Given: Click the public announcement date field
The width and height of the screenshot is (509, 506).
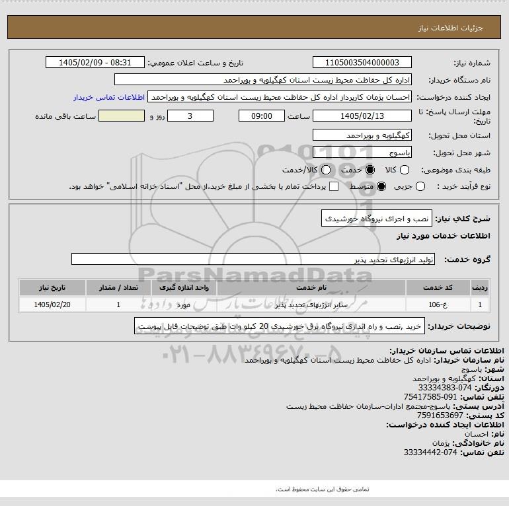Looking at the screenshot, I should 95,62.
